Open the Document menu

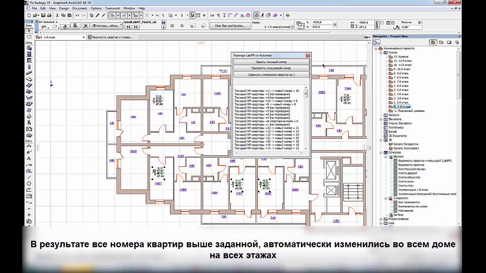[x=80, y=8]
